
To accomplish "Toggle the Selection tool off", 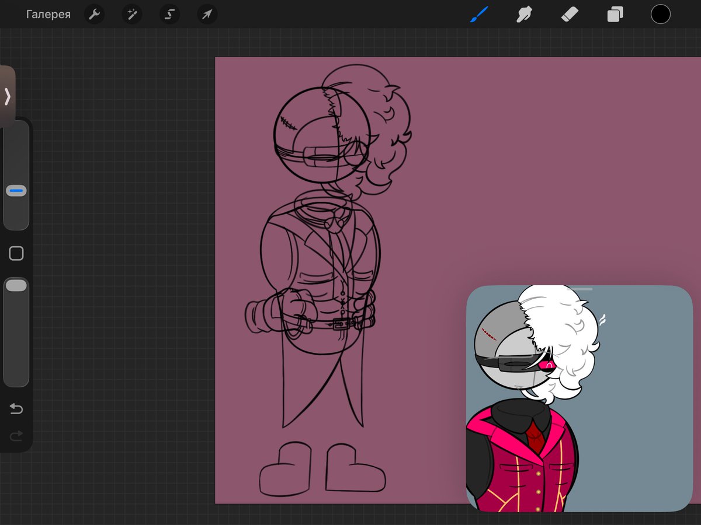I will coord(169,14).
